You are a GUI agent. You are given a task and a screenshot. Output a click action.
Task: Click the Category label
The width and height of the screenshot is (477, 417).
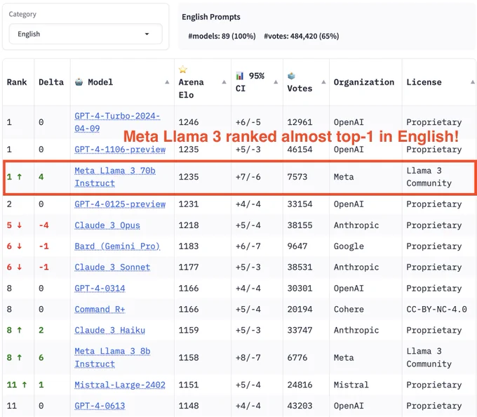coord(22,14)
